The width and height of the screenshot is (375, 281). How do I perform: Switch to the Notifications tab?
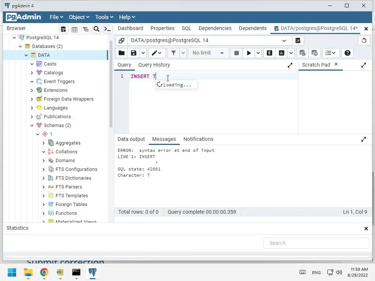(198, 139)
